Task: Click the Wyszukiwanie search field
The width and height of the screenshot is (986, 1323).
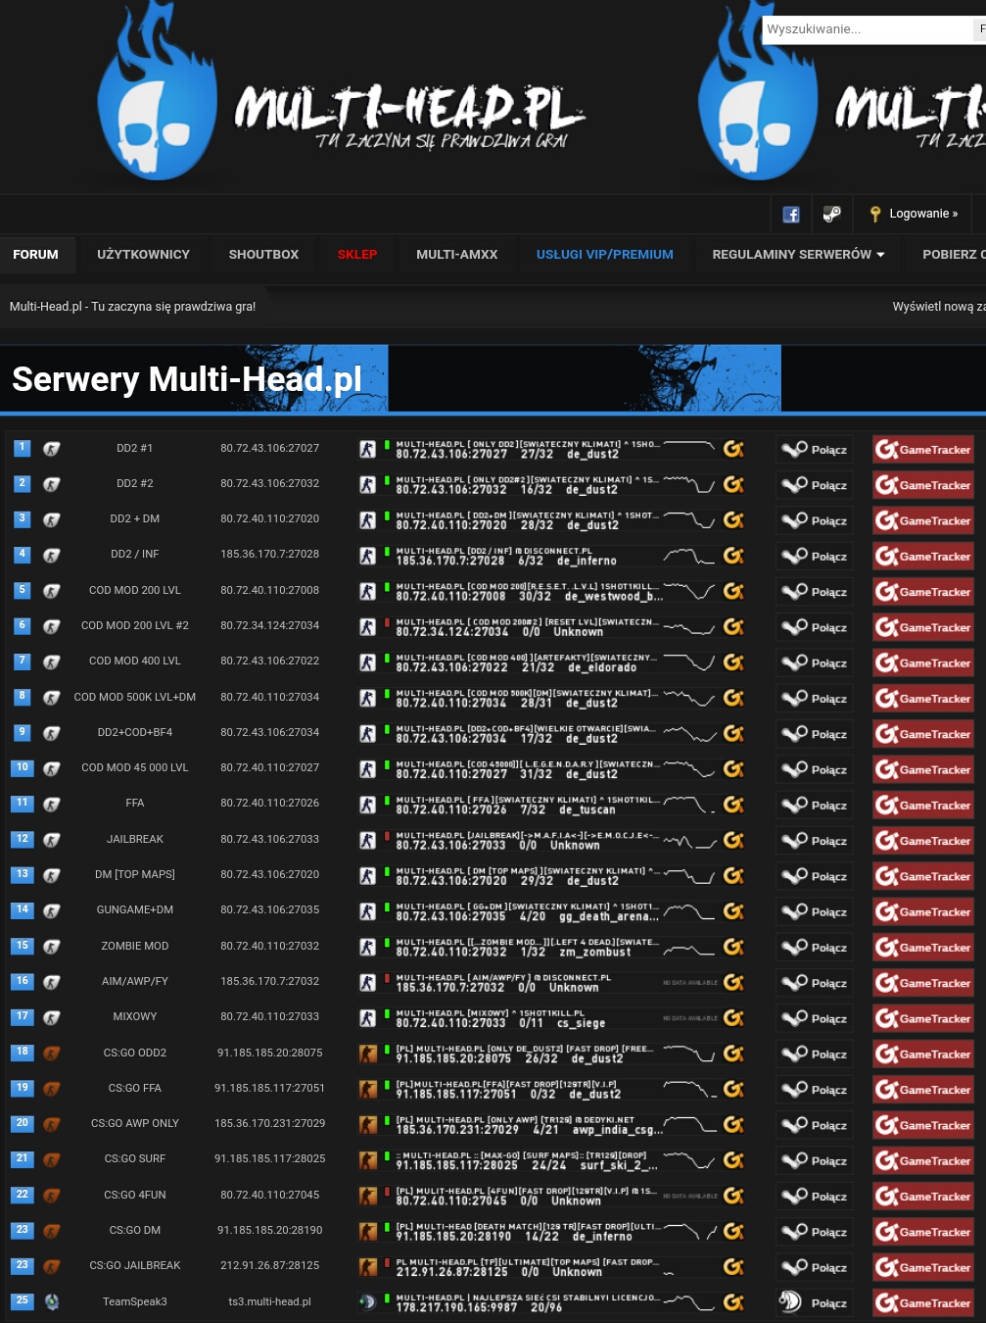Action: 867,29
